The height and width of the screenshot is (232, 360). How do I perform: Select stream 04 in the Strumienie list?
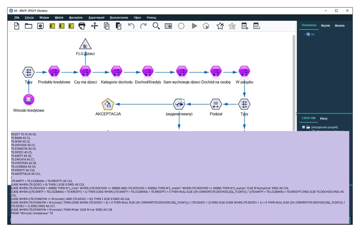pos(312,34)
